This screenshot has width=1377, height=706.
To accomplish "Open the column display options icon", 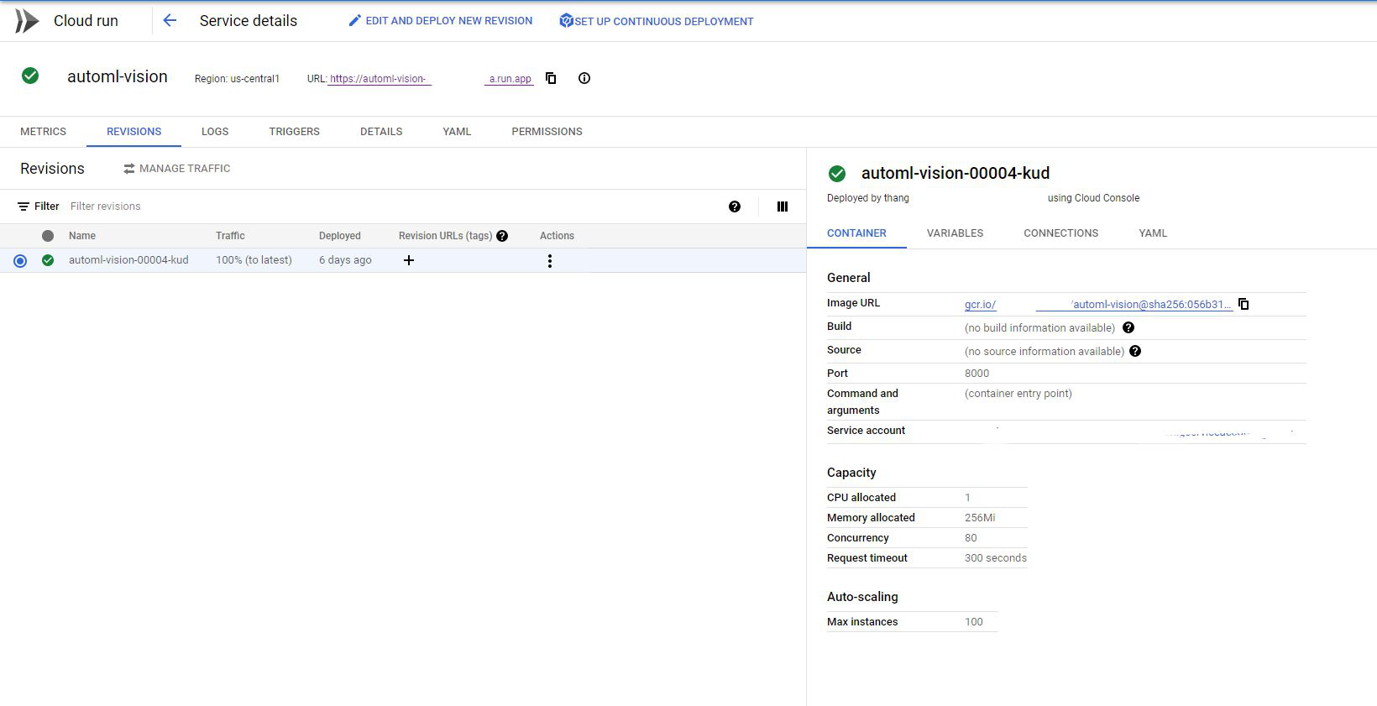I will 783,207.
